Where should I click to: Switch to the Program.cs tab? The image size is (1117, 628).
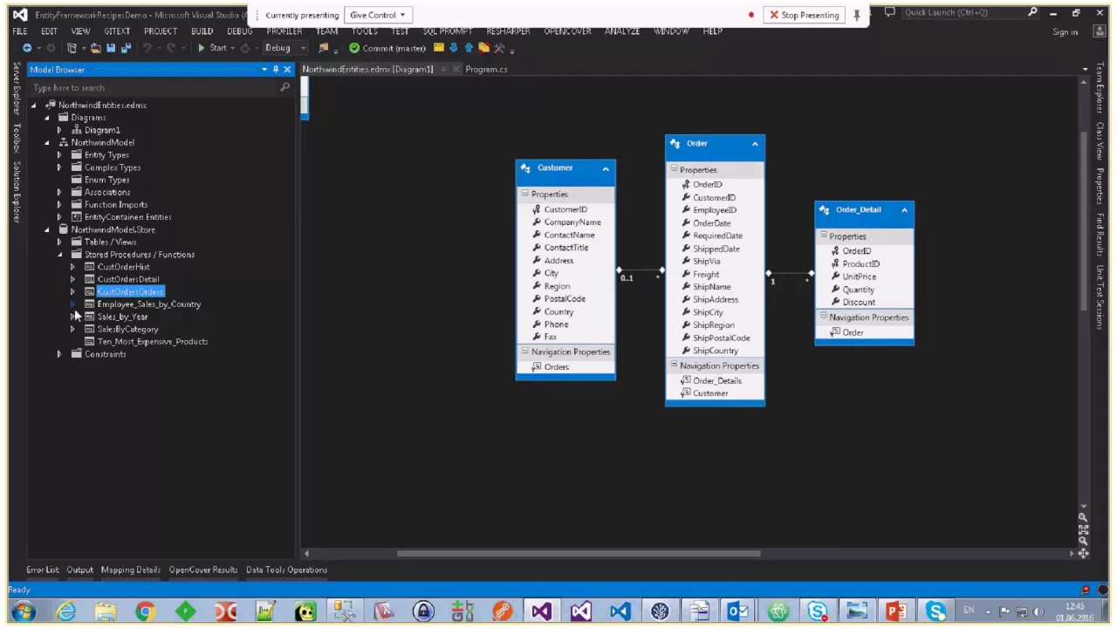[x=486, y=69]
